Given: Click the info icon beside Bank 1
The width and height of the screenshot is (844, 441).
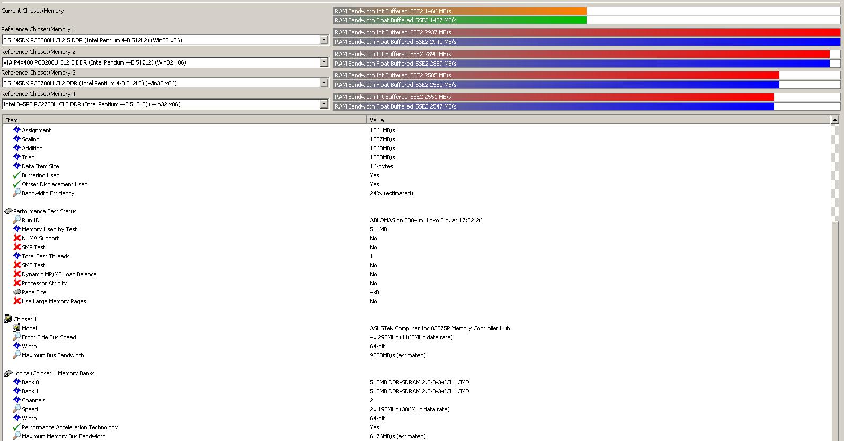Looking at the screenshot, I should (16, 391).
